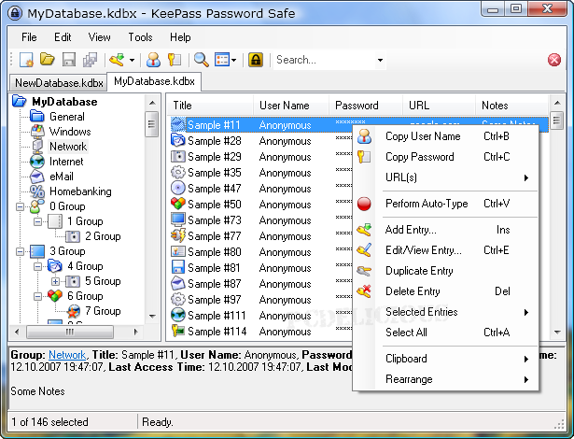Collapse the 0 Group tree node

20,206
